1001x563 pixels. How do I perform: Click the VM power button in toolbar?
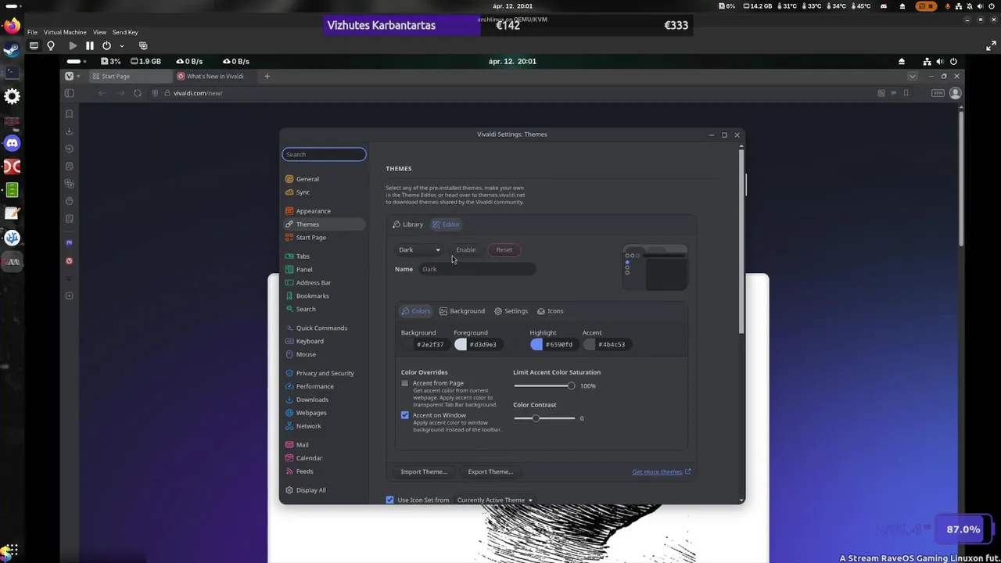(106, 45)
